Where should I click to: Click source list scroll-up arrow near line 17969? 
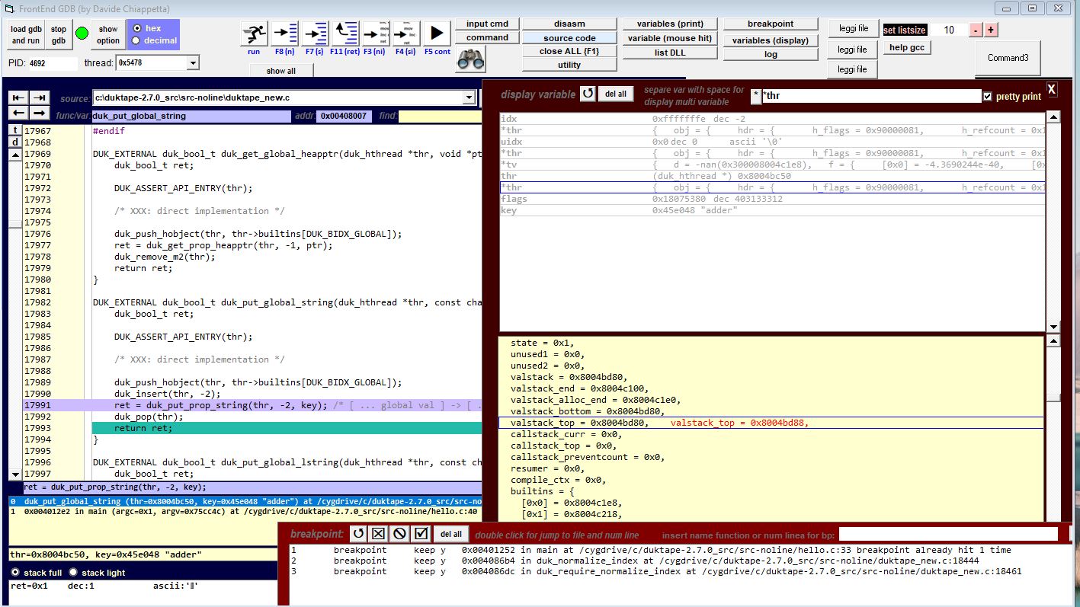coord(15,155)
